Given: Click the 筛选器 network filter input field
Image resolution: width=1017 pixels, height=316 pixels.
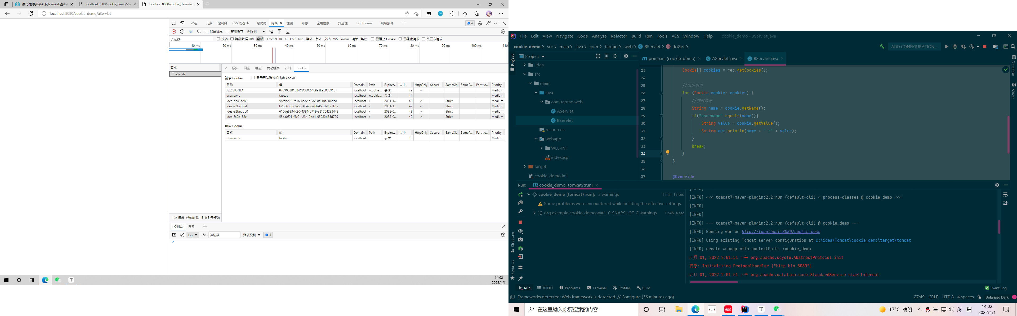Looking at the screenshot, I should (x=191, y=39).
